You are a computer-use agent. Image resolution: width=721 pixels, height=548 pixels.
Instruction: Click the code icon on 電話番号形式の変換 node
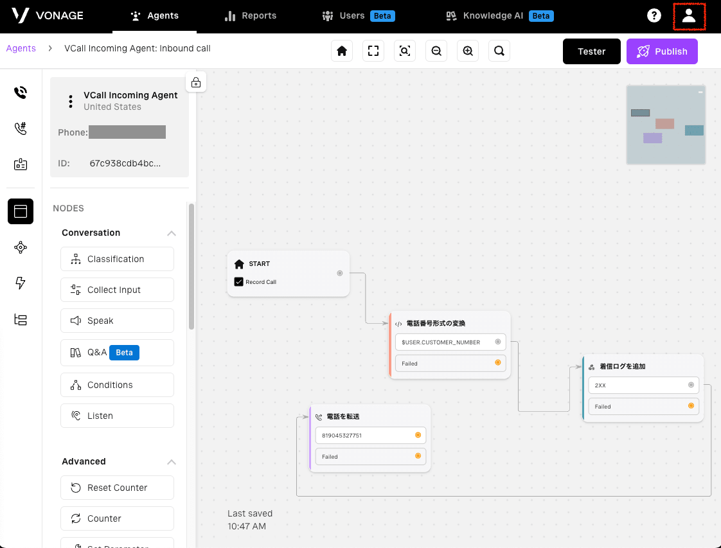coord(398,324)
